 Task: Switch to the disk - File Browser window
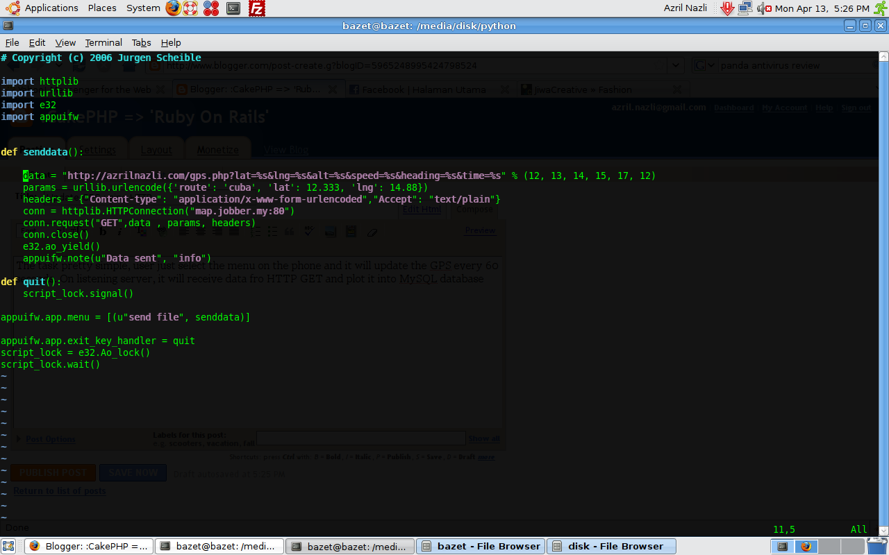pyautogui.click(x=611, y=546)
